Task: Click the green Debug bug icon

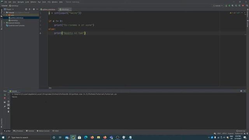Action: tap(229, 6)
